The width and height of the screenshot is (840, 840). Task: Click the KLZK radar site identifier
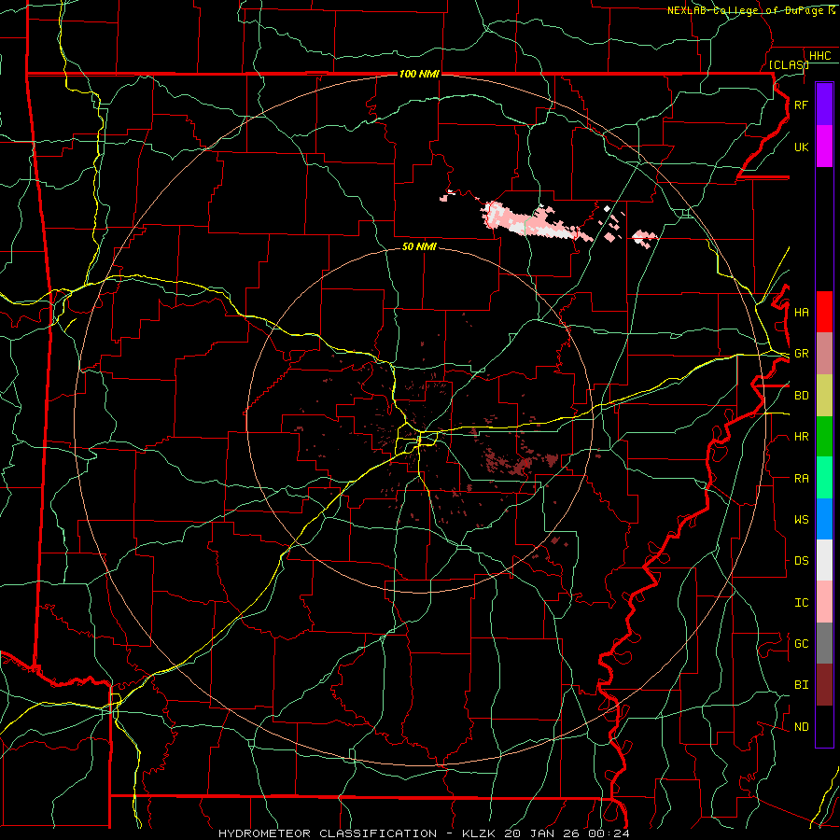point(480,833)
